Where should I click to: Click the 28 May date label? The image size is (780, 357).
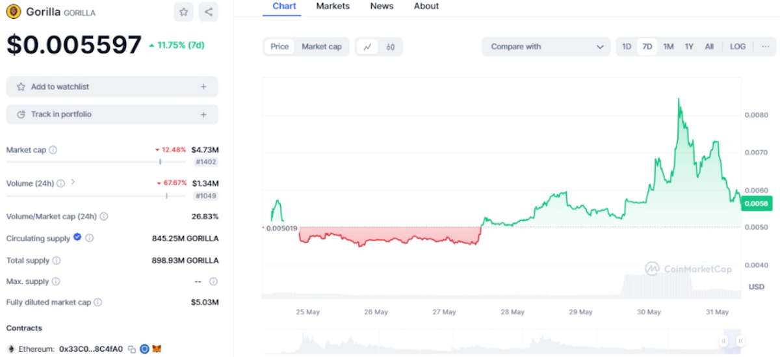point(512,312)
